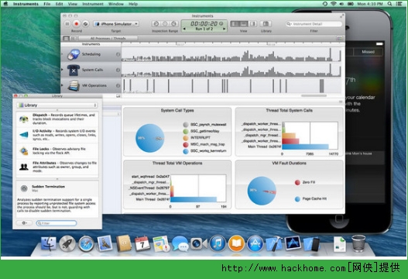
Task: Pause the recording in Instruments toolbar
Action: pyautogui.click(x=67, y=24)
